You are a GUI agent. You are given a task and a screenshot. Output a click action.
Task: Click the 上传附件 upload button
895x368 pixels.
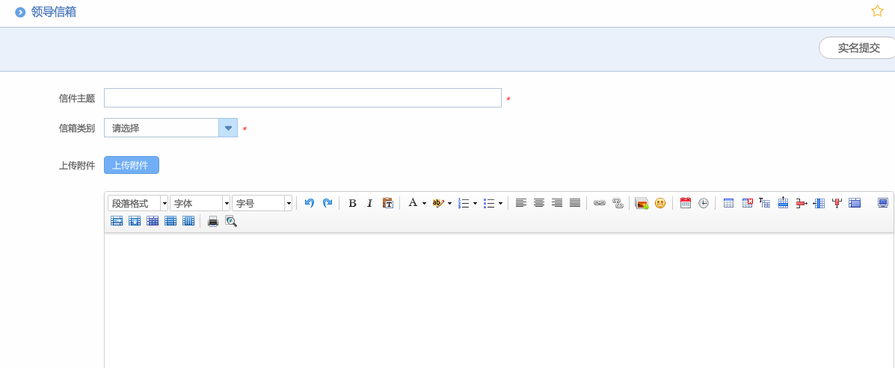pos(132,165)
